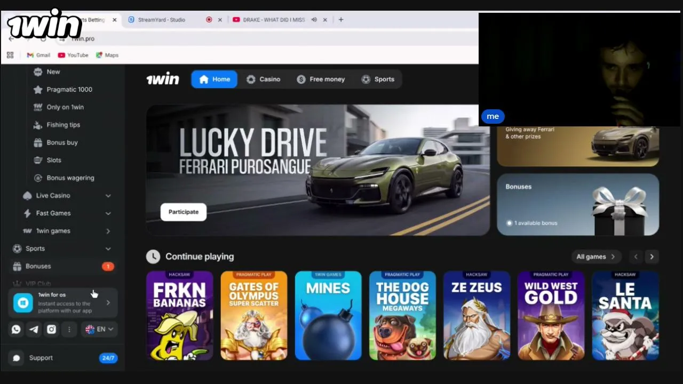Screen dimensions: 683x384
Task: Click the address bar showing 1win.pro
Action: click(x=267, y=38)
